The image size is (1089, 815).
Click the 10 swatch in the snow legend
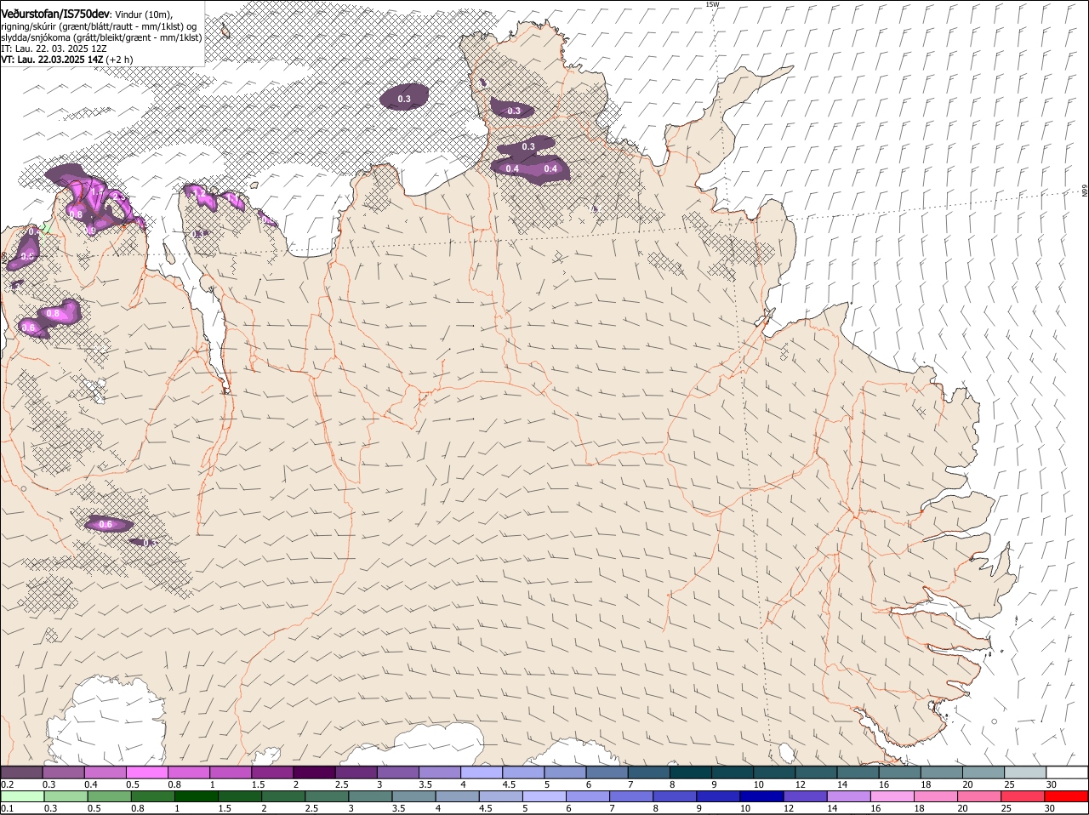pyautogui.click(x=774, y=772)
